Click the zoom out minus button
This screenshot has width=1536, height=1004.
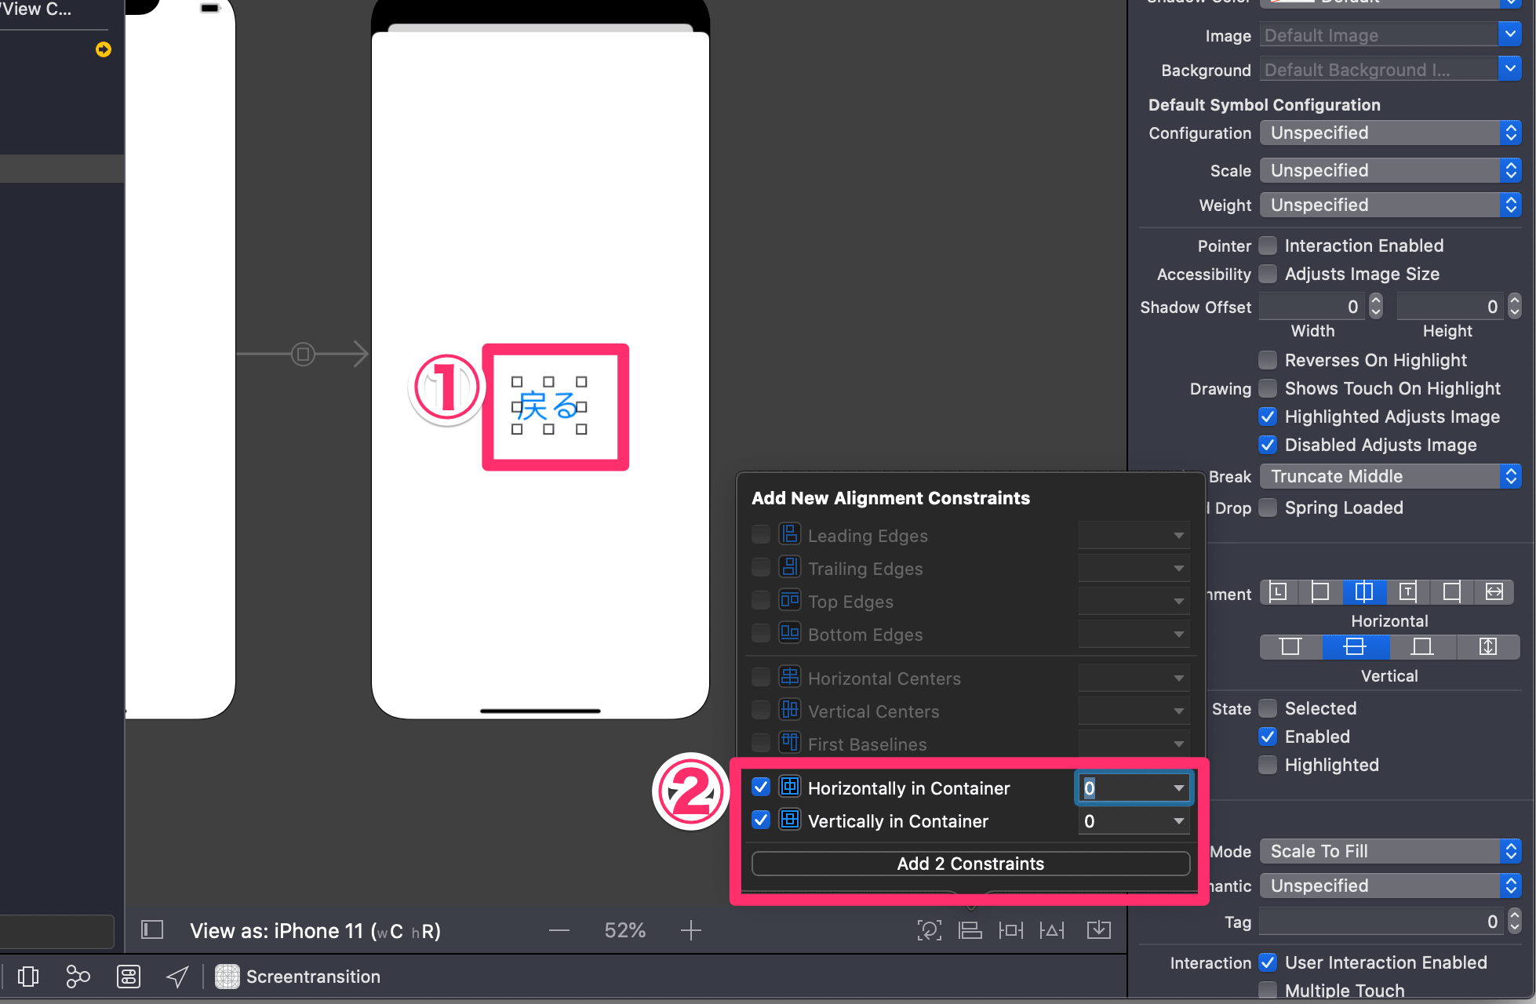click(559, 930)
